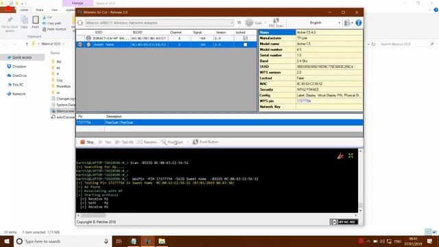
Task: Select the DIRECT-C6-HP network row
Action: [166, 38]
